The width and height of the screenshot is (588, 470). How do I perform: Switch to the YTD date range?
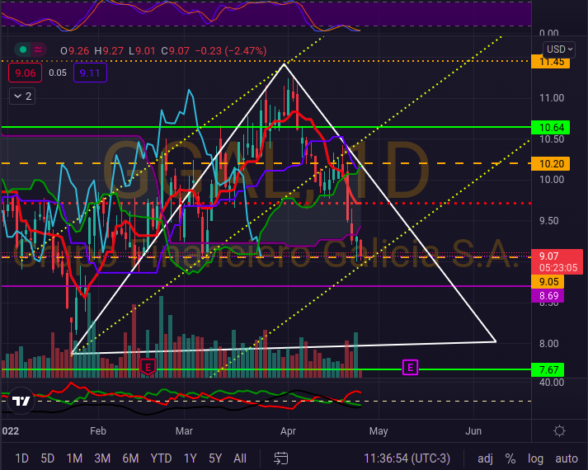[x=161, y=458]
